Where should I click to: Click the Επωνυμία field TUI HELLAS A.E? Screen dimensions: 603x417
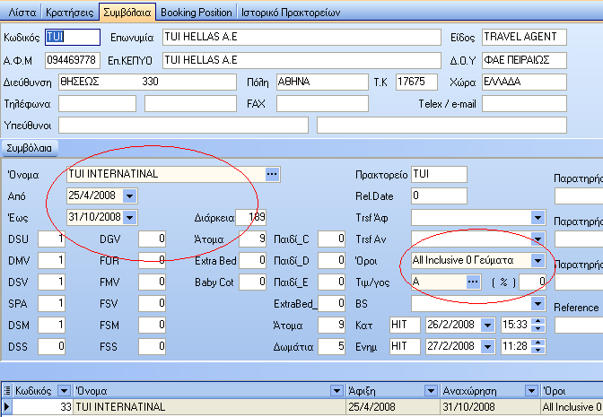coord(301,38)
